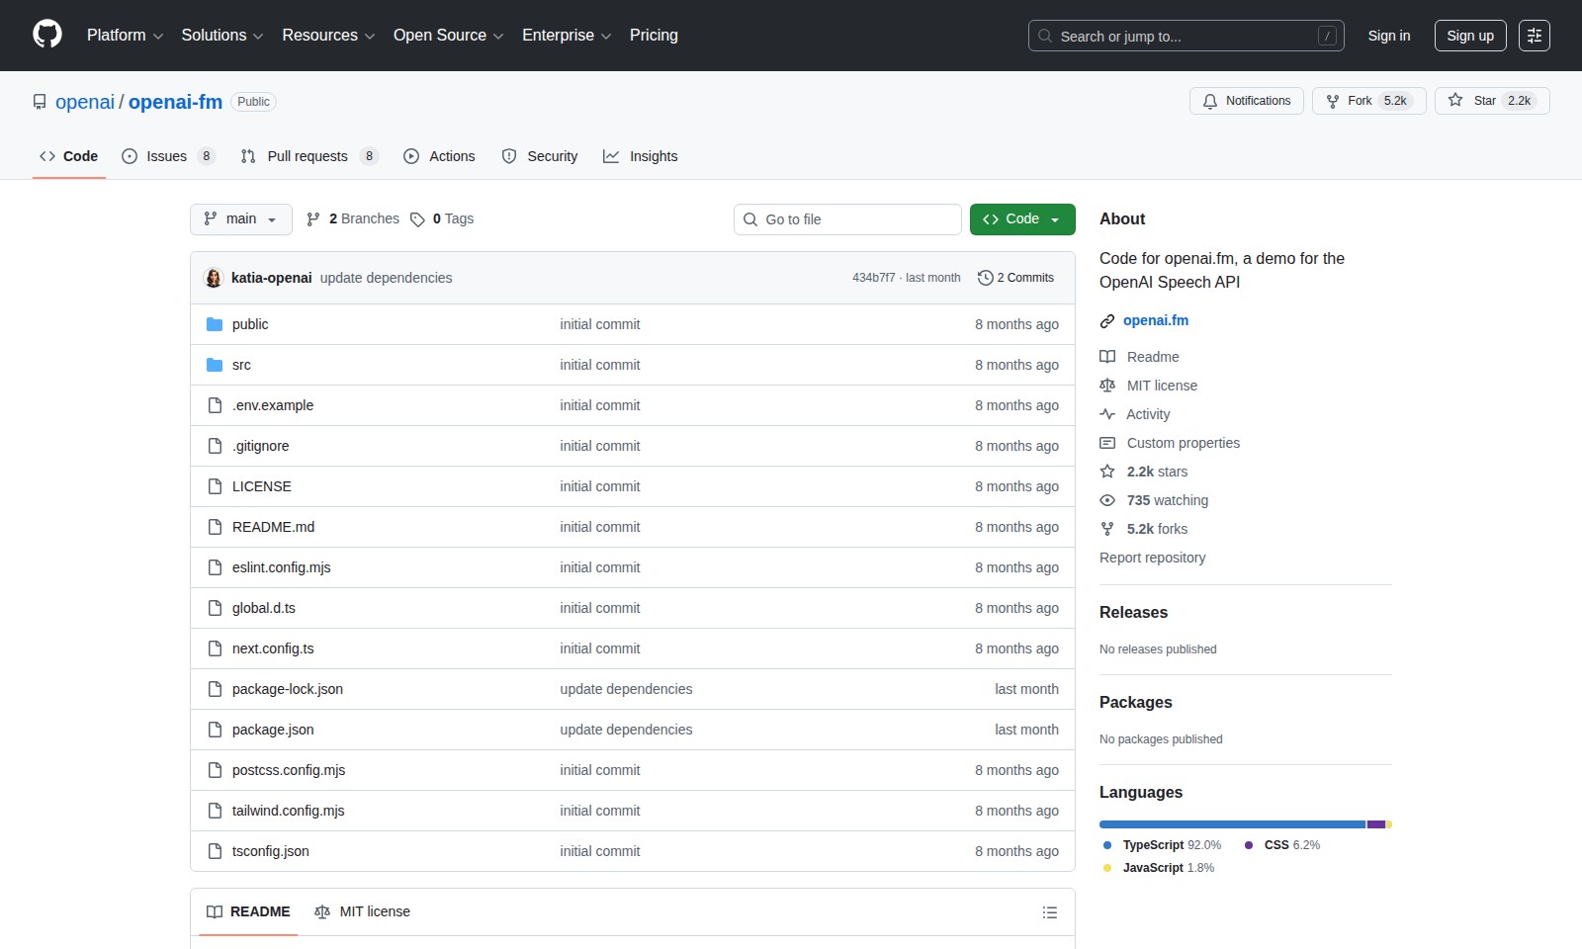
Task: Visit the openai.fm website link
Action: (x=1156, y=320)
